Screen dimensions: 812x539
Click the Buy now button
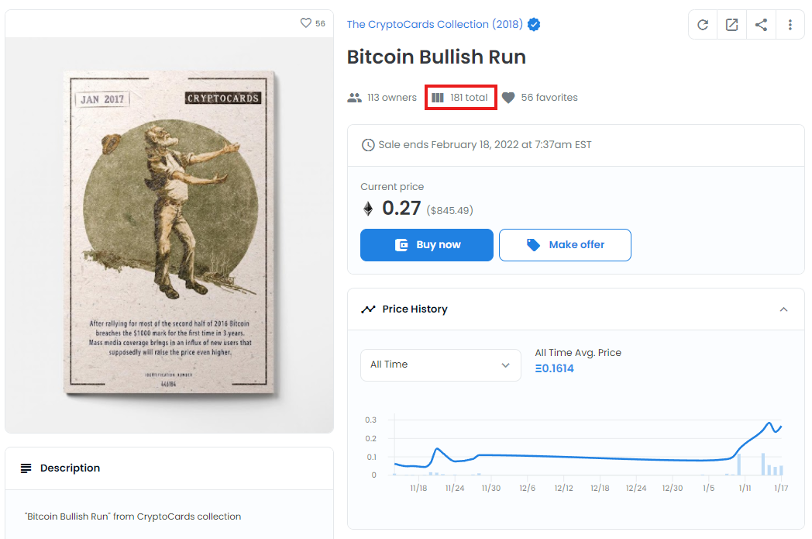426,244
